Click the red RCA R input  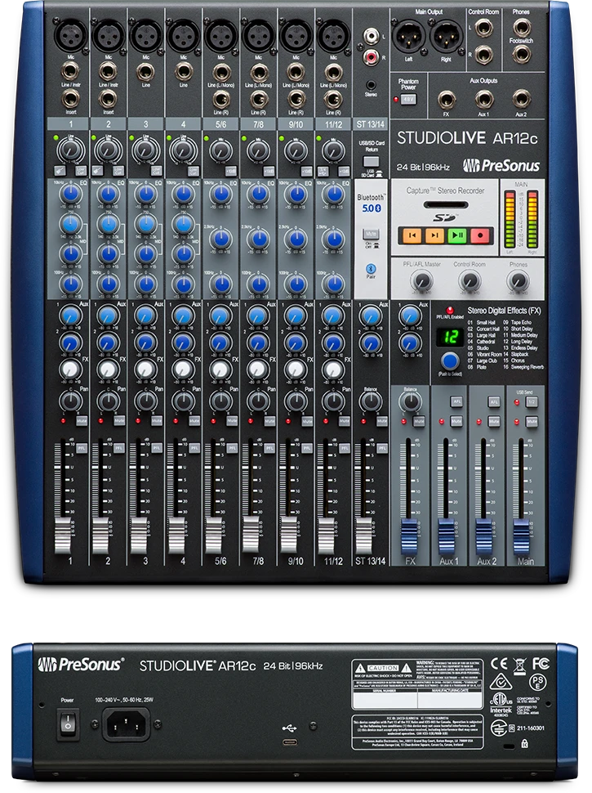[x=372, y=56]
